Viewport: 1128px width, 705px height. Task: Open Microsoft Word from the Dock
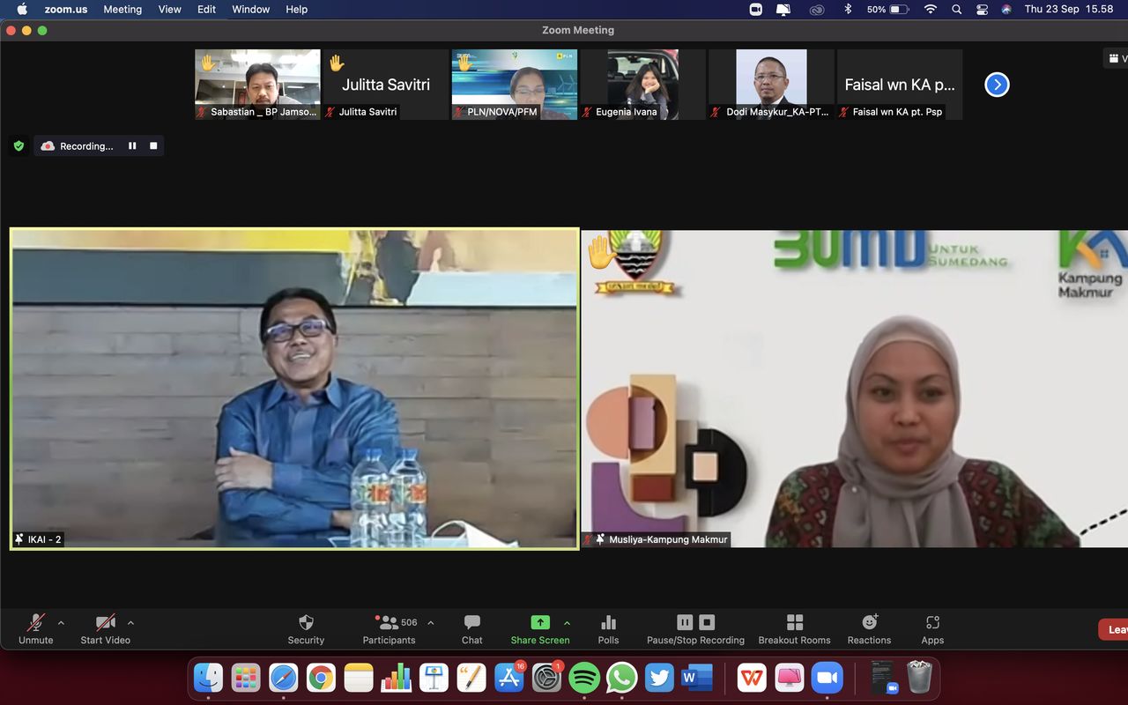coord(697,678)
